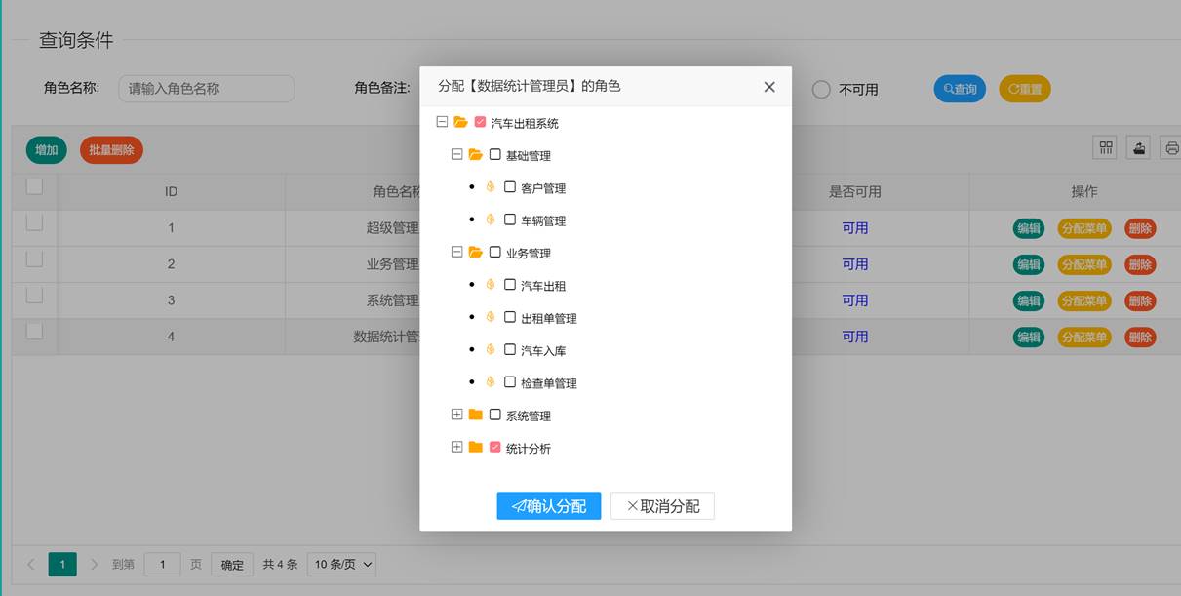Click 取消分配 button
The width and height of the screenshot is (1181, 596).
point(662,505)
